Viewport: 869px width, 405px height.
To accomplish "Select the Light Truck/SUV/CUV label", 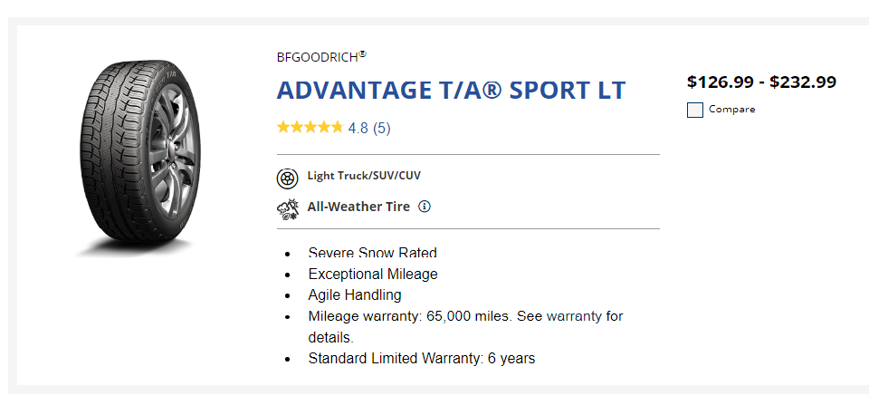I will point(364,176).
